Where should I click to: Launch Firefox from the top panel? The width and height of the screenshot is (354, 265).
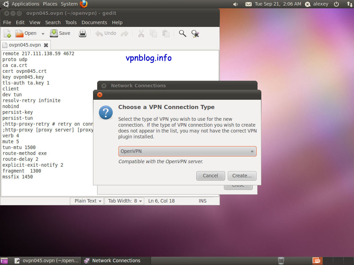tap(84, 4)
